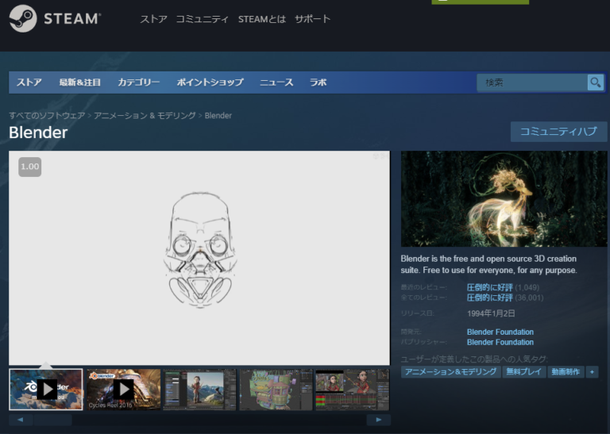Follow Blender breadcrumb link
610x434 pixels.
218,115
